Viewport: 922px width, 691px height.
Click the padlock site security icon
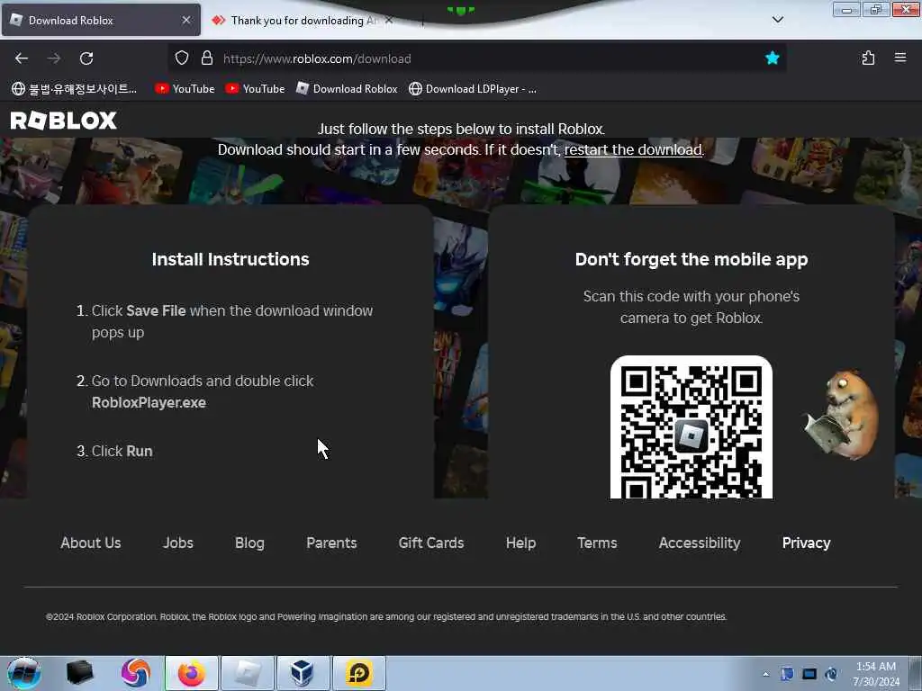[x=206, y=58]
